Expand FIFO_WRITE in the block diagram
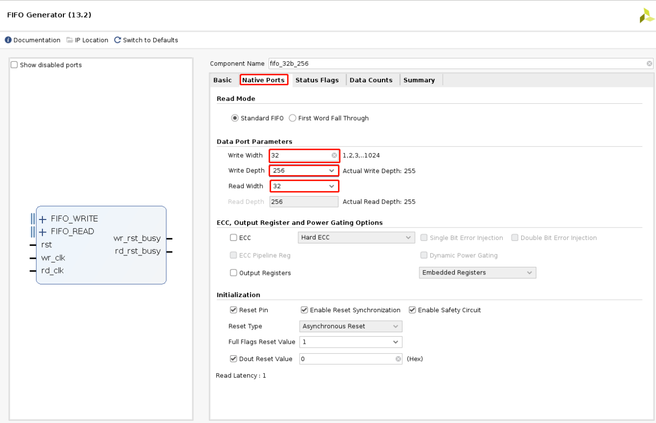This screenshot has height=423, width=656. click(42, 218)
